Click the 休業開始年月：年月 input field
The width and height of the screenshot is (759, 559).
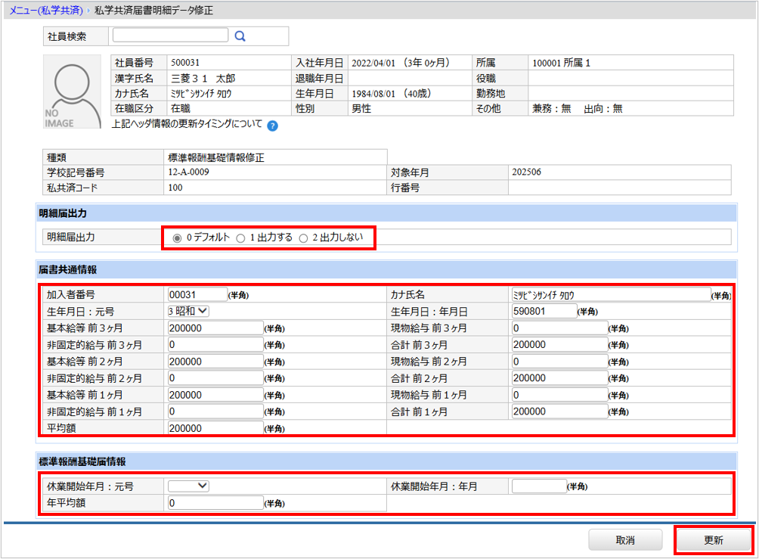pos(539,486)
